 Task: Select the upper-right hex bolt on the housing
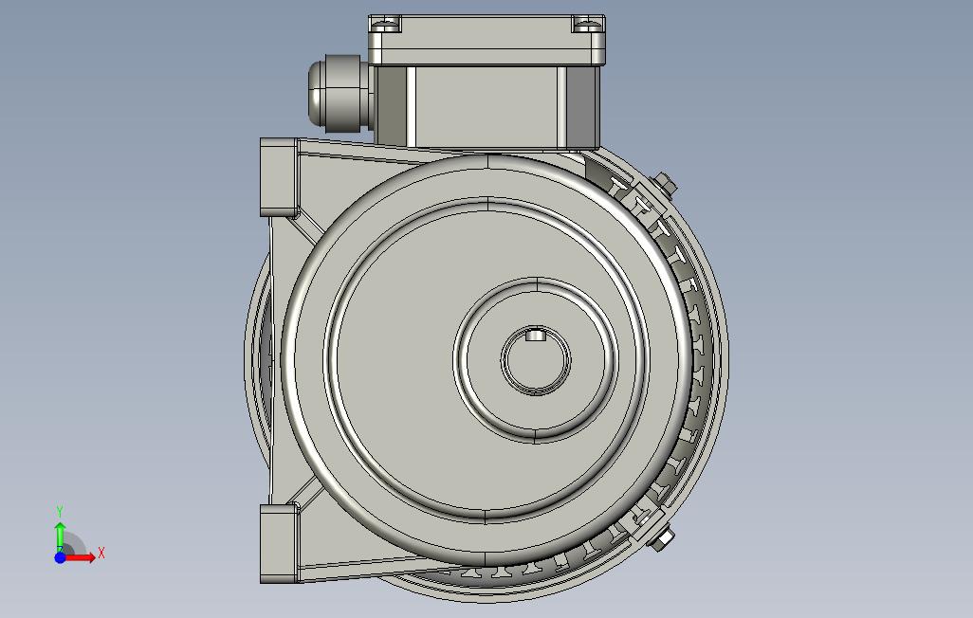[x=664, y=184]
